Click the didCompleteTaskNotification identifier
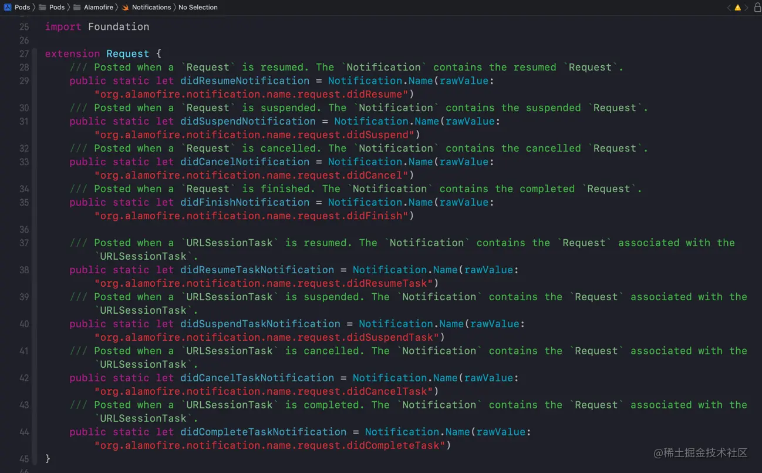This screenshot has width=762, height=473. [264, 432]
